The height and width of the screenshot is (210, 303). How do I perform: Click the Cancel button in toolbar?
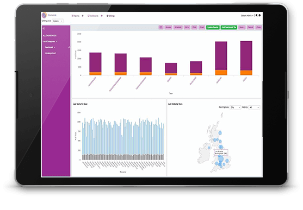click(x=250, y=27)
